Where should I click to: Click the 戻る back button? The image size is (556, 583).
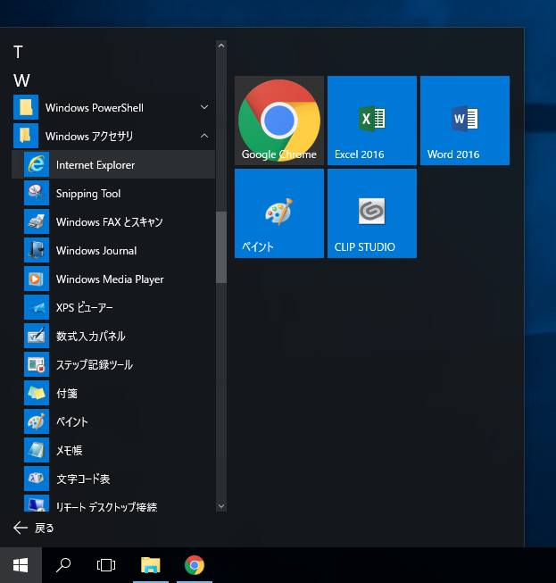click(x=34, y=528)
